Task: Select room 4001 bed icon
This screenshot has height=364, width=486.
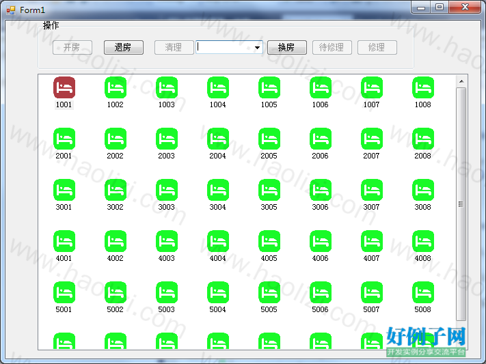Action: coord(64,241)
